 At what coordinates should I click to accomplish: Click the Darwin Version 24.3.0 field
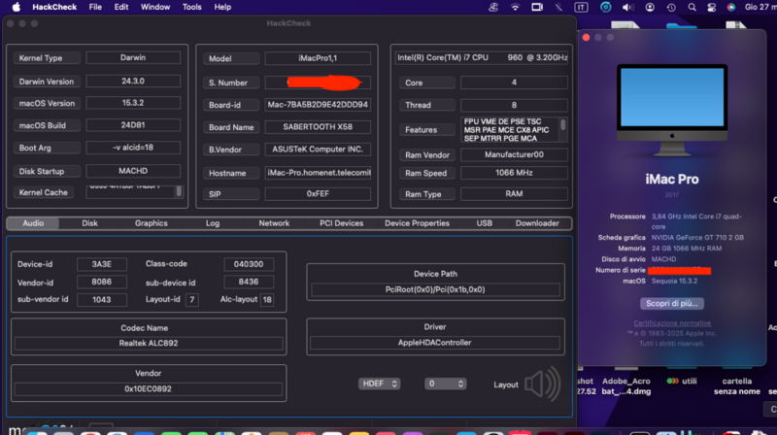point(133,82)
